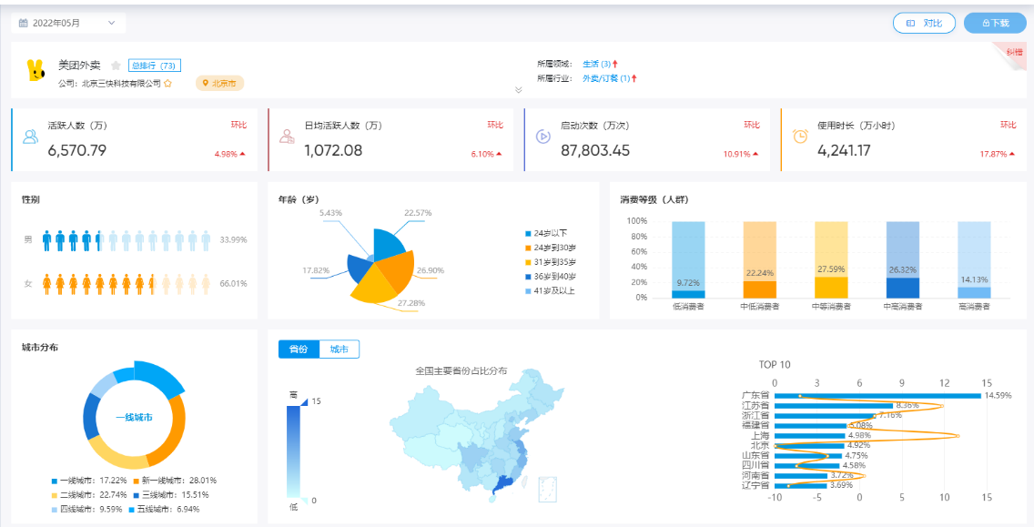Image resolution: width=1034 pixels, height=527 pixels.
Task: Expand details with the double chevron arrow
Action: click(518, 90)
